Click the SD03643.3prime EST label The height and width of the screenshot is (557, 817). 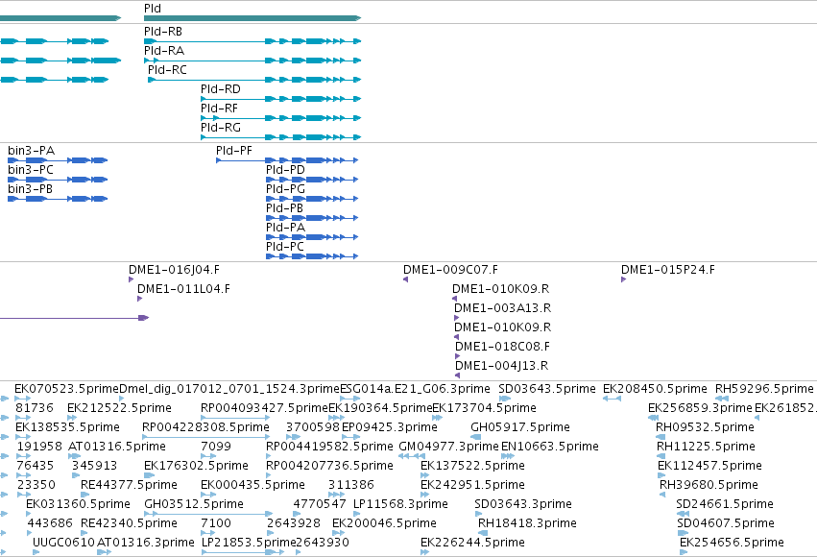[523, 505]
